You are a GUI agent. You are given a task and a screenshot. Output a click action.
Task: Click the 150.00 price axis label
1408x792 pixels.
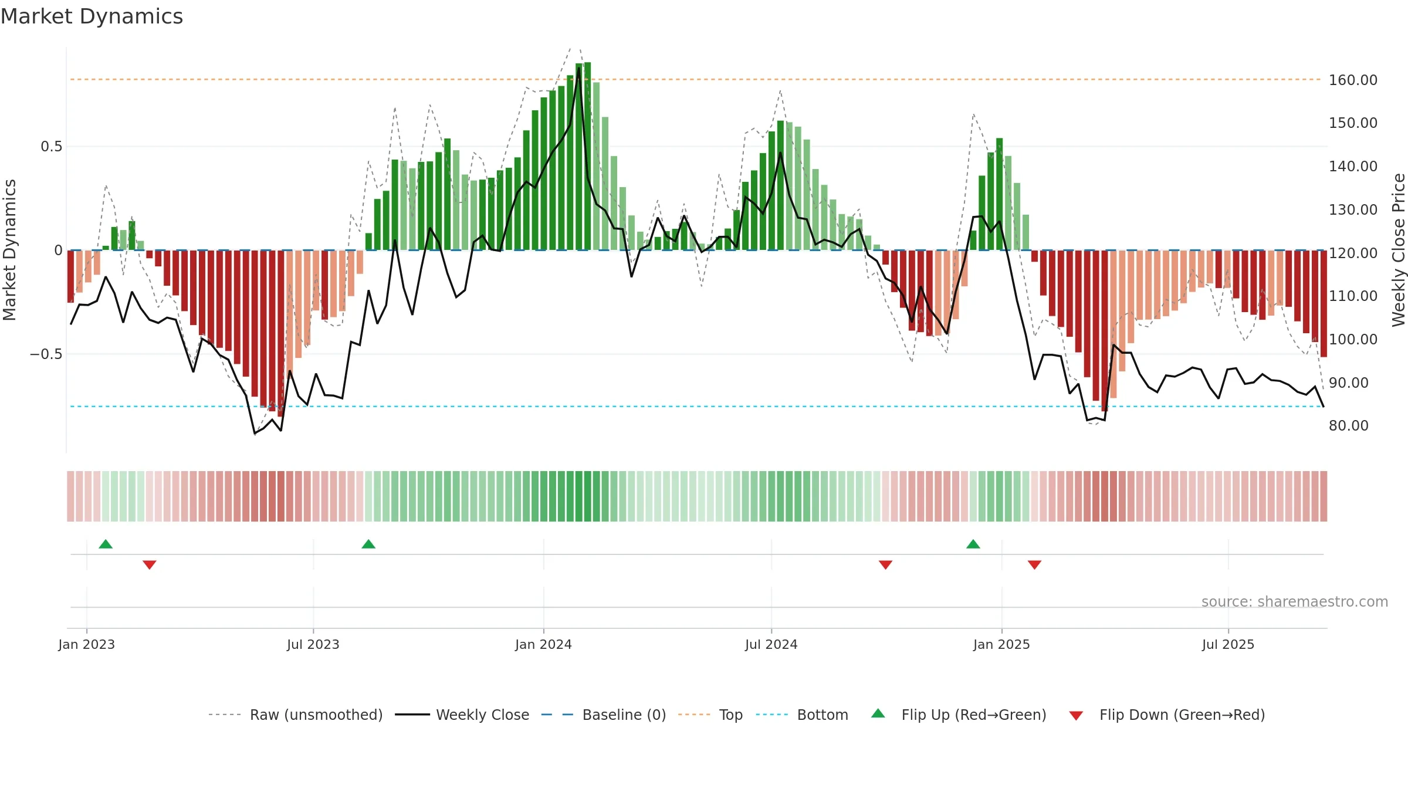[1353, 123]
